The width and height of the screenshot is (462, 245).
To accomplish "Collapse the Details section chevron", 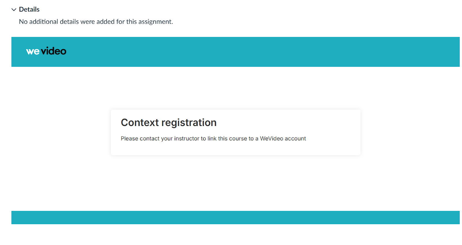I will pyautogui.click(x=14, y=10).
